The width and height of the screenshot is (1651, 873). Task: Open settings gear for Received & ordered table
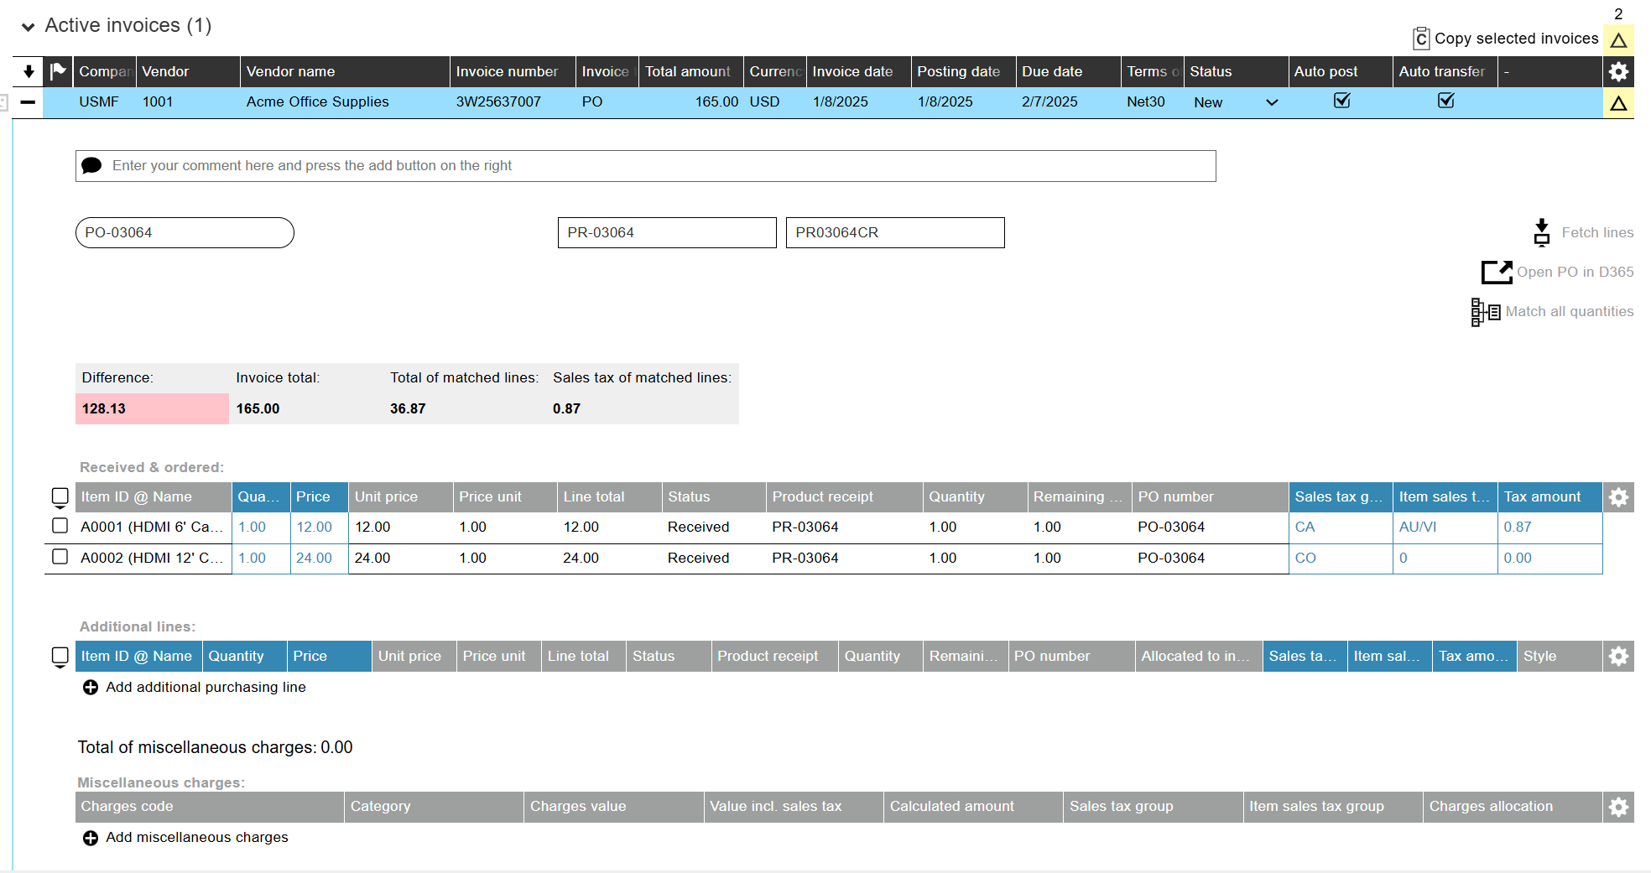point(1618,497)
